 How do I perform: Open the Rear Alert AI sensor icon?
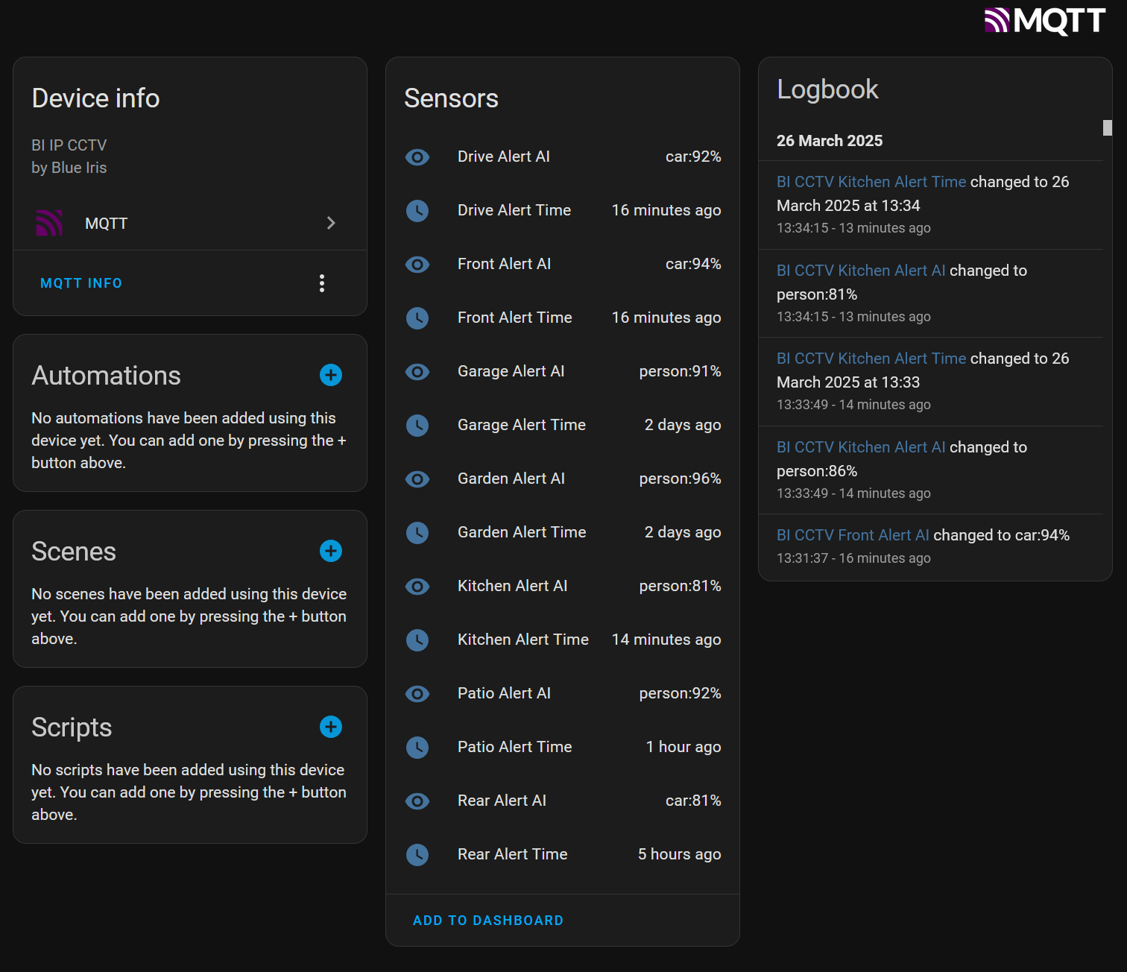pos(417,801)
